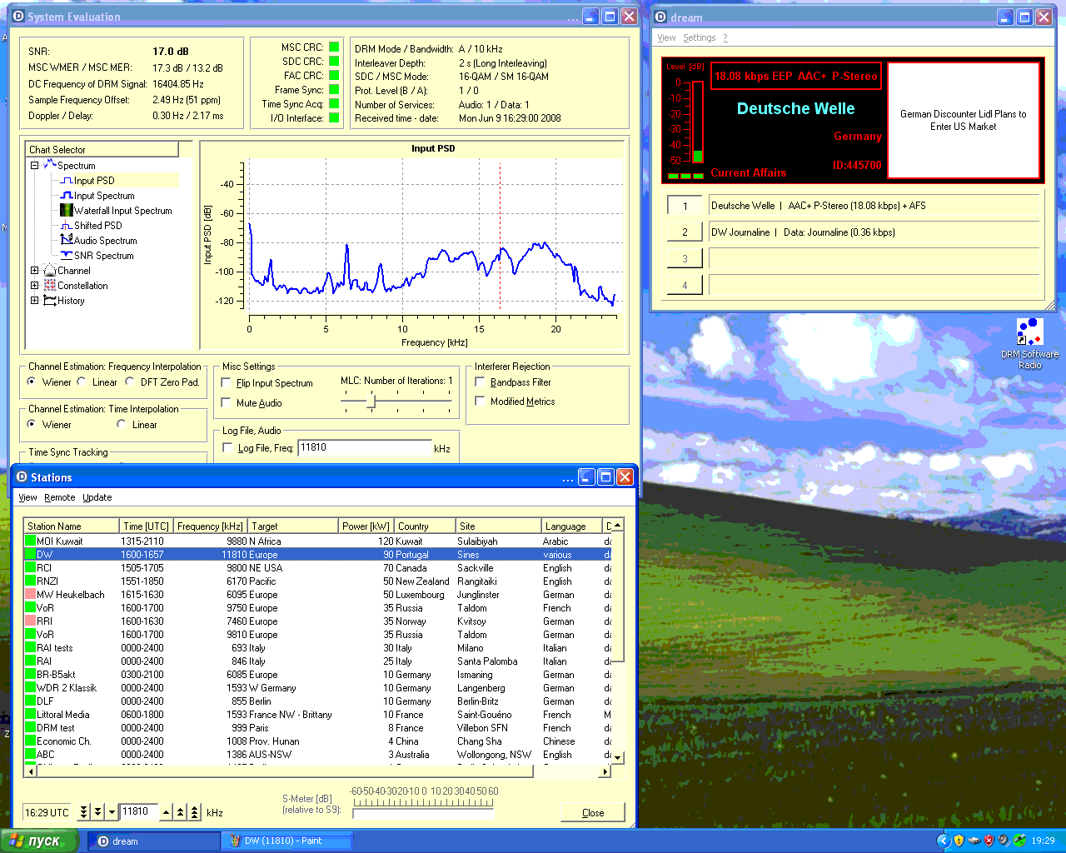This screenshot has height=853, width=1066.
Task: Enable Bandpass Filter checkbox
Action: point(480,382)
